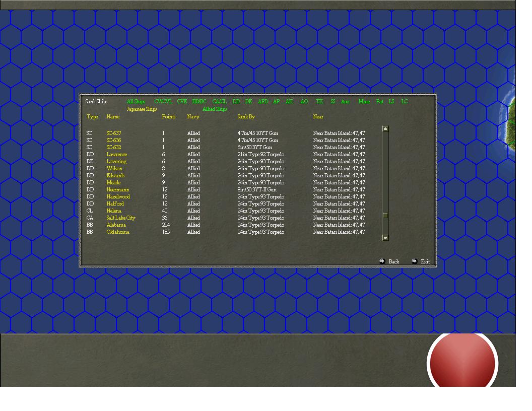
Task: Show Allied Ships list
Action: [x=215, y=109]
